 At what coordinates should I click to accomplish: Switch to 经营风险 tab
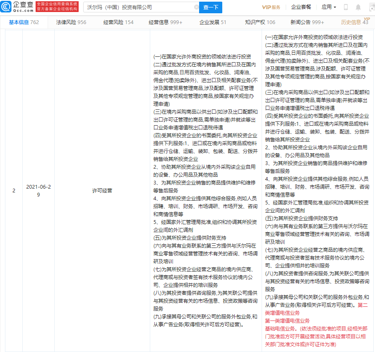[x=118, y=22]
